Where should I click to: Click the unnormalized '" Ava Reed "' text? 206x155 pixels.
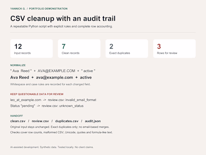pyautogui.click(x=21, y=71)
